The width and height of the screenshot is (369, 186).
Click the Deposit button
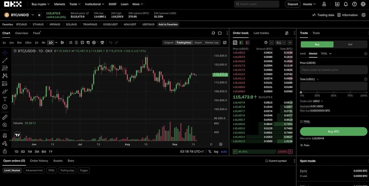point(293,4)
